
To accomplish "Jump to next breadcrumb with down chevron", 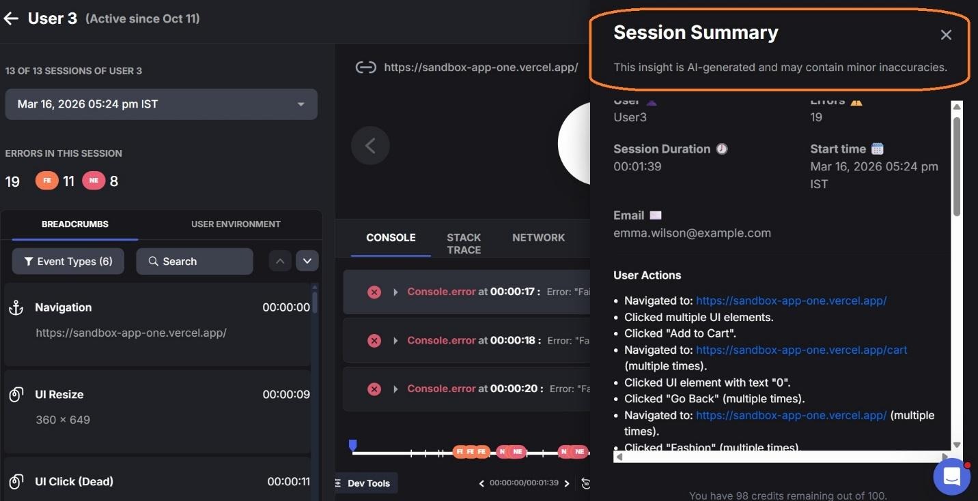I will (x=307, y=261).
